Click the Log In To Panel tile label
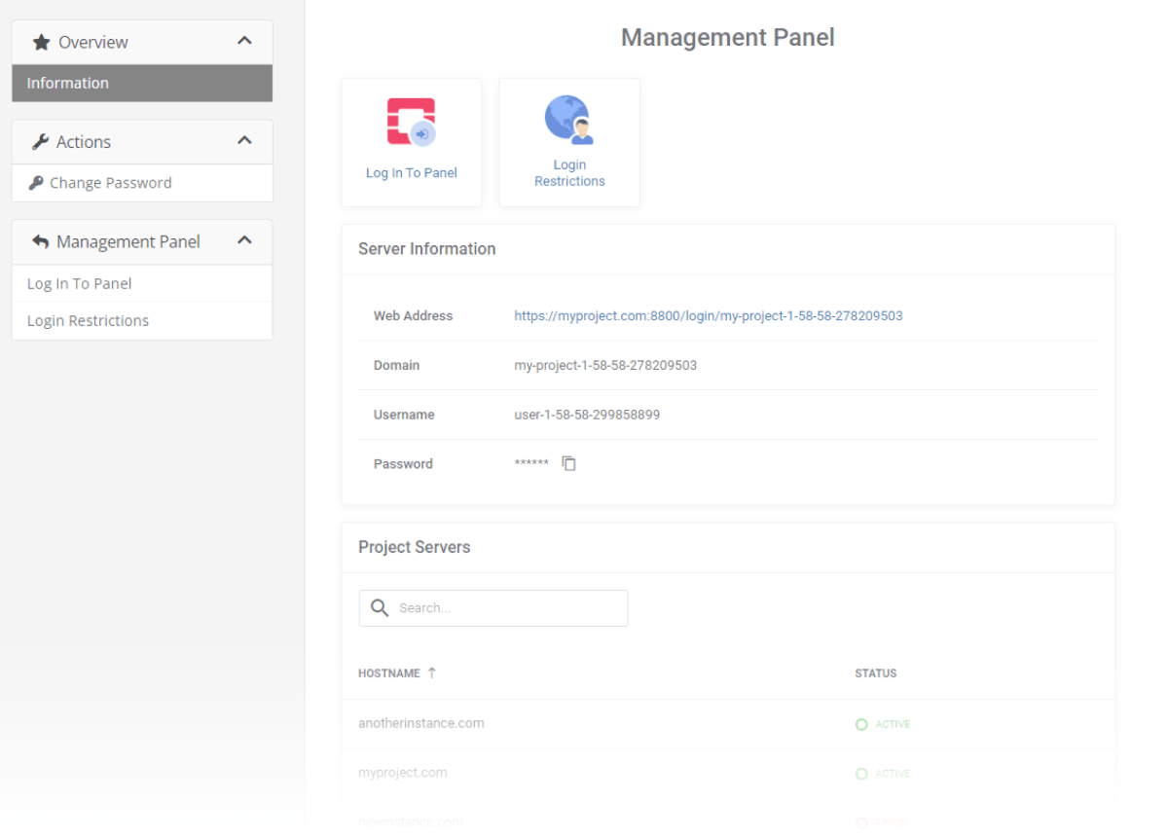The height and width of the screenshot is (837, 1168). [412, 172]
